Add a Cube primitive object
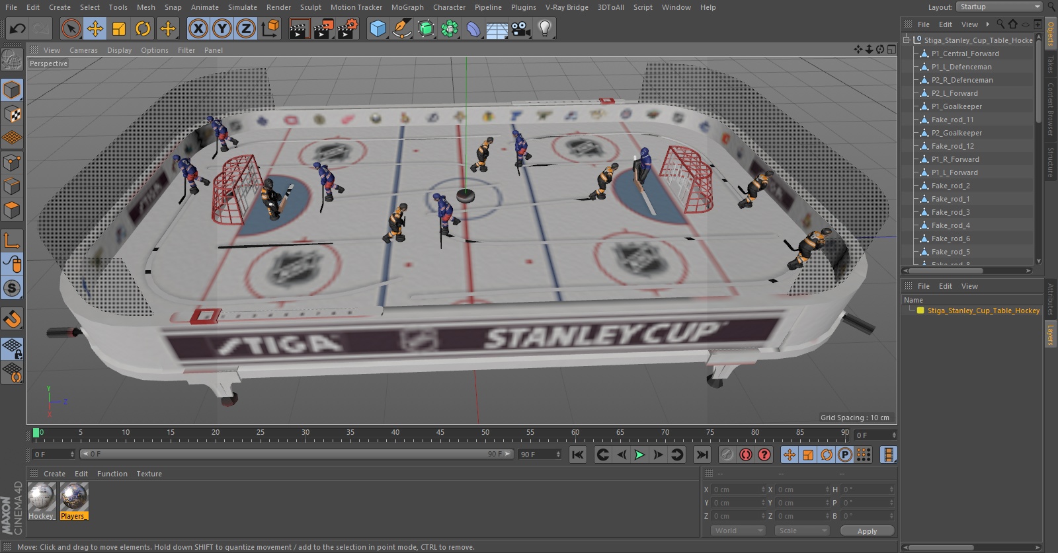Viewport: 1058px width, 553px height. [x=378, y=28]
